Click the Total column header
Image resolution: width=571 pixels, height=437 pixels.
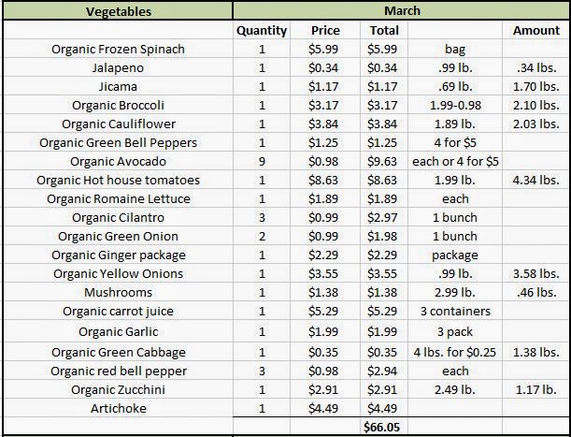(382, 31)
